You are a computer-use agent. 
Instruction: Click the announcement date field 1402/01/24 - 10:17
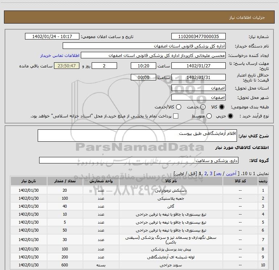[x=52, y=37]
